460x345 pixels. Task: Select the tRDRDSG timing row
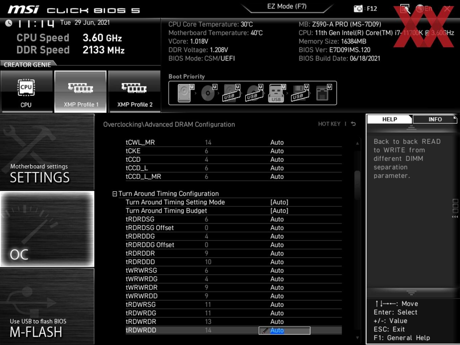[233, 219]
